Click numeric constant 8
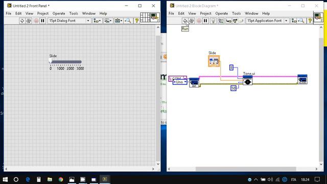 (231, 67)
